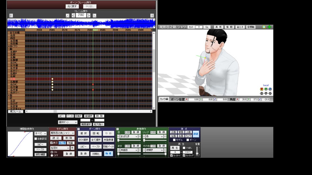Click the timeline horizontal scrollbar

[x=89, y=111]
